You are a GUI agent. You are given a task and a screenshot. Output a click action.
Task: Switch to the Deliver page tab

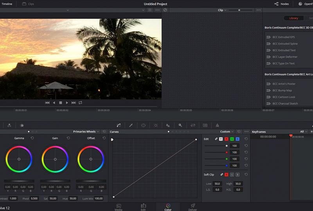click(x=192, y=207)
